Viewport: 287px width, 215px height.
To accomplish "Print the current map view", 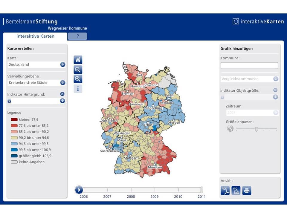I will pos(247,191).
